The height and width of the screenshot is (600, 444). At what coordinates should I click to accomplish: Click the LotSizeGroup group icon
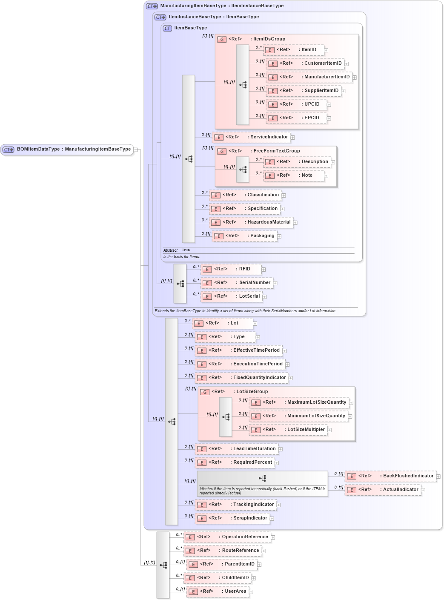point(204,391)
